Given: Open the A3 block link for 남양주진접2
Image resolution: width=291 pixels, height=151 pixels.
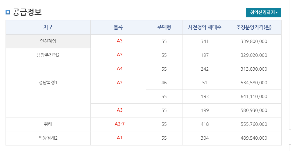Looking at the screenshot, I should (x=120, y=55).
